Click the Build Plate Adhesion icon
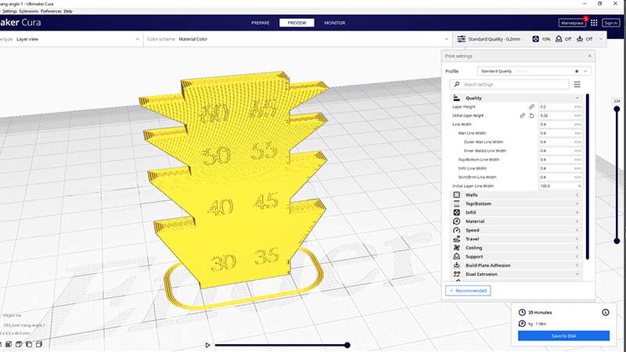The width and height of the screenshot is (626, 352). [457, 265]
